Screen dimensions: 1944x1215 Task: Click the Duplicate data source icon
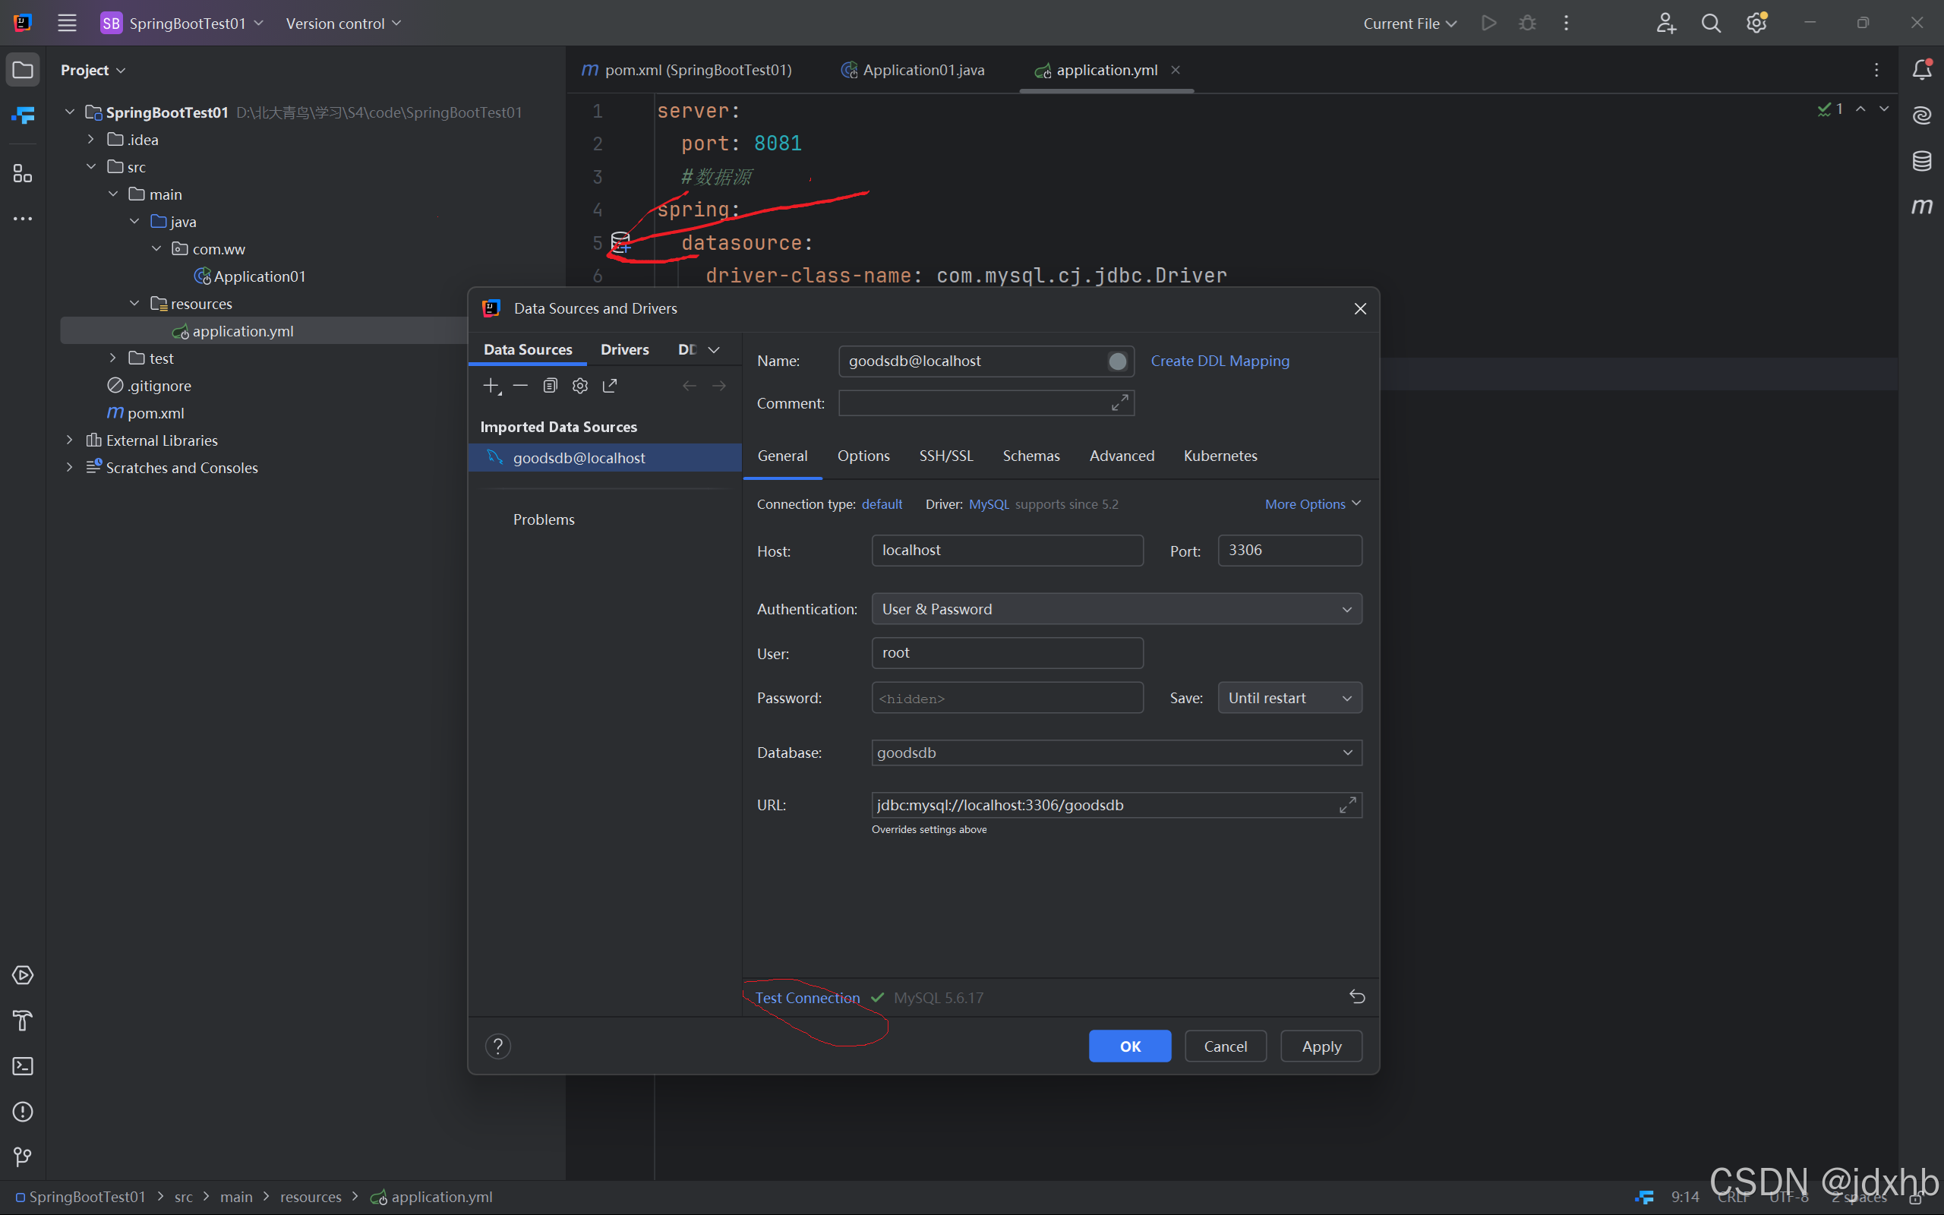tap(551, 386)
